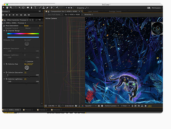
Task: Collapse the Channel Range disclosure triangle
Action: [4, 31]
